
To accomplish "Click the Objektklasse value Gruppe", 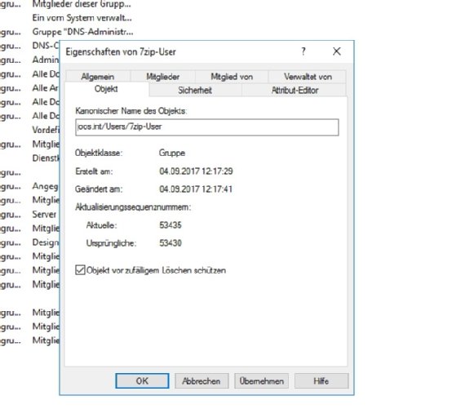I will [x=172, y=153].
